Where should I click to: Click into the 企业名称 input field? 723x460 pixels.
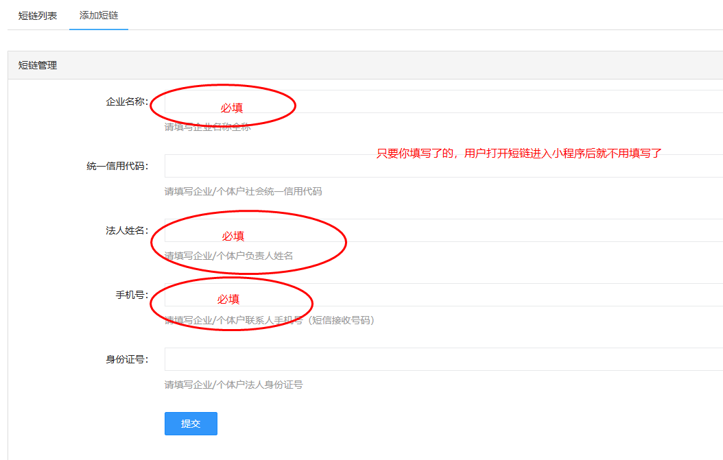click(x=444, y=101)
